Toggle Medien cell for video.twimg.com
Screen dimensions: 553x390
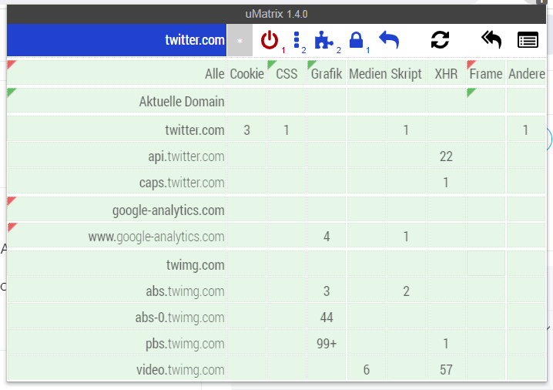367,369
